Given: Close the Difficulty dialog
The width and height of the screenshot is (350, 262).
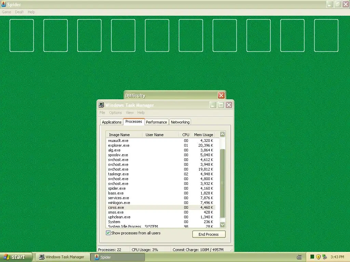Looking at the screenshot, I should [x=221, y=96].
